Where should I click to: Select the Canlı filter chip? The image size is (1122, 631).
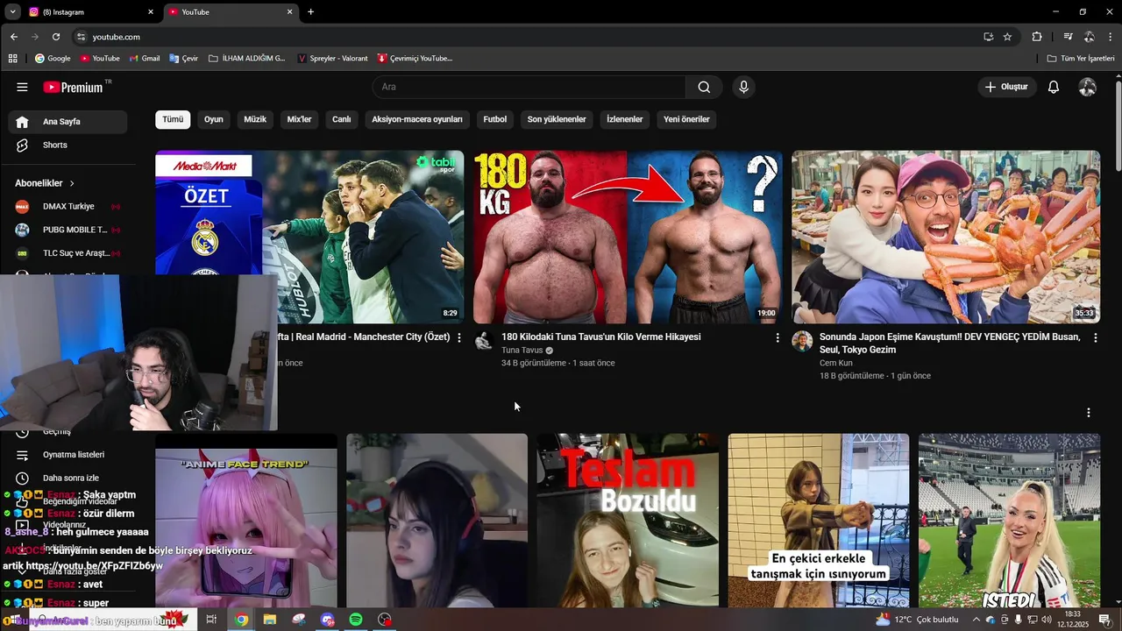click(x=342, y=119)
